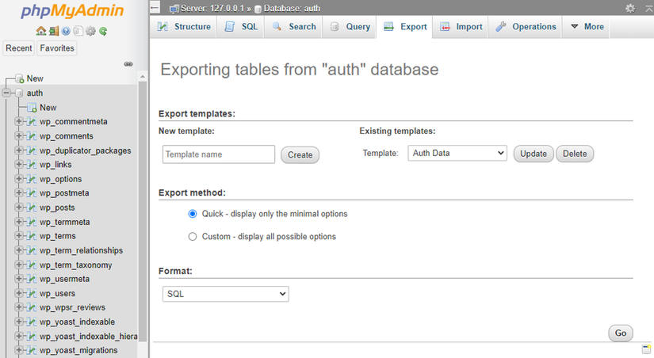Click the link with main panel icon
Screen dimensions: 654x358
coord(128,64)
